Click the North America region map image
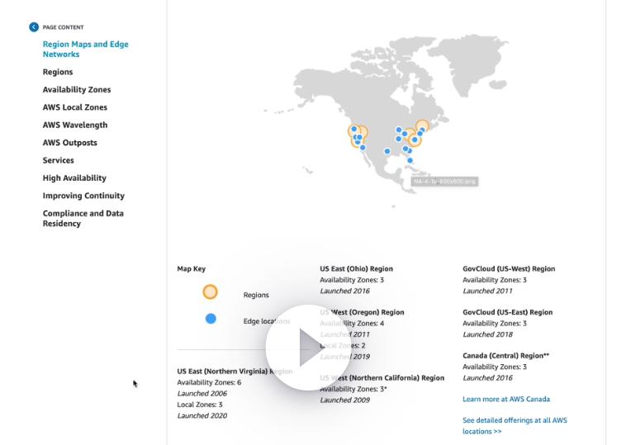 tap(387, 121)
